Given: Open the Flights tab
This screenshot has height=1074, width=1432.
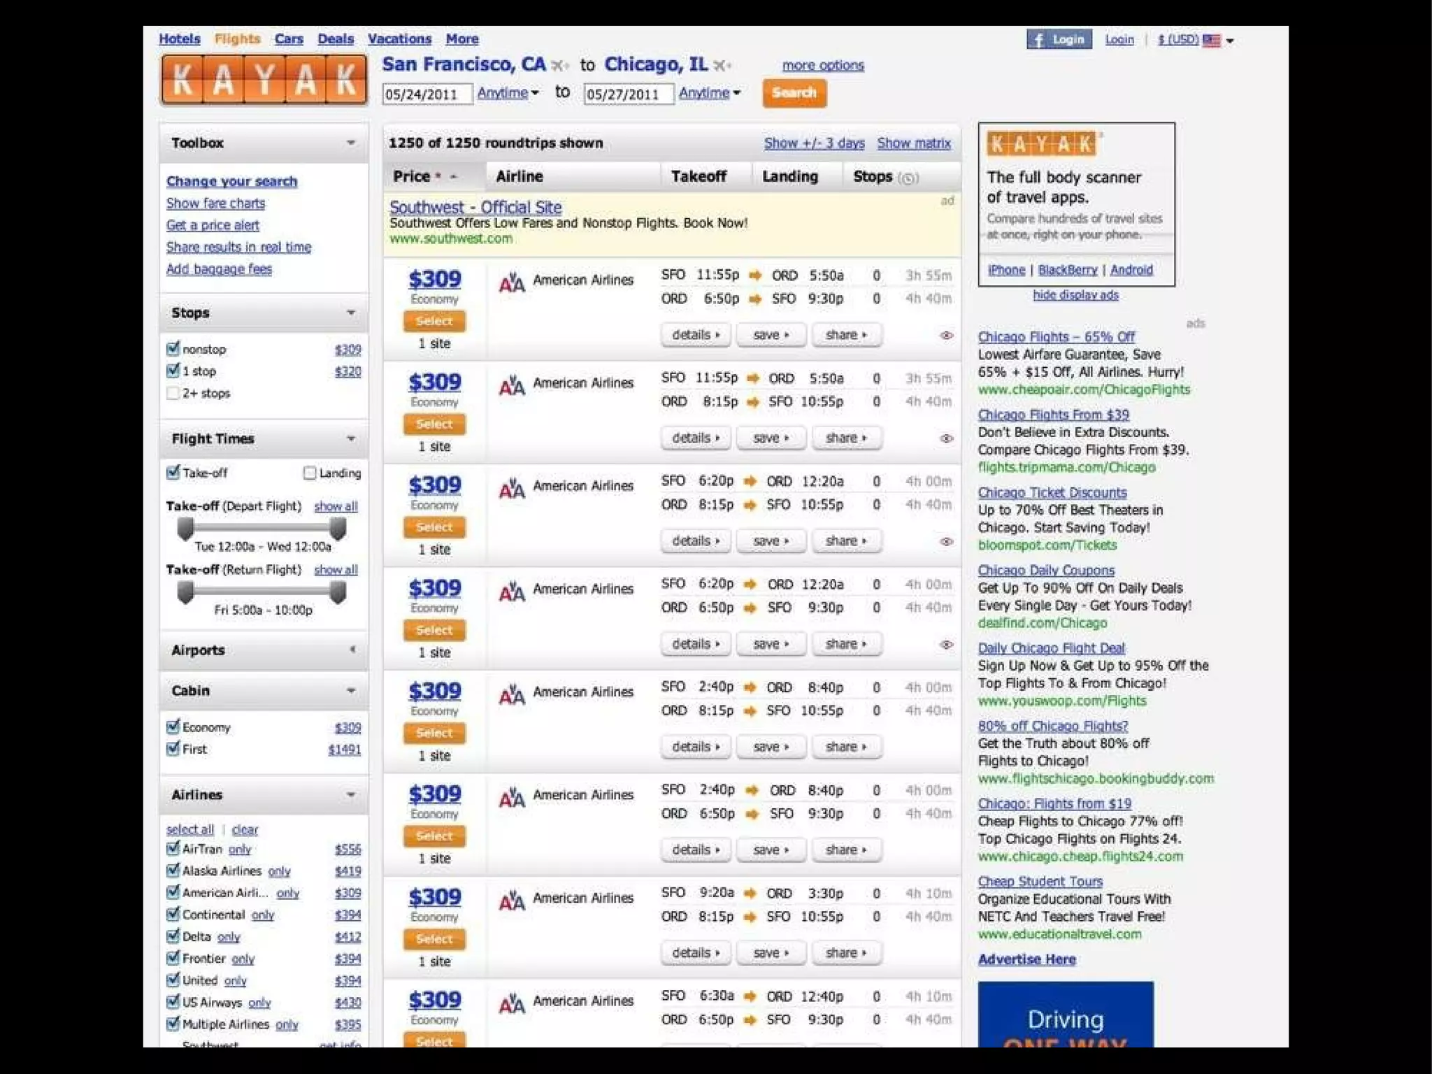Looking at the screenshot, I should [237, 39].
